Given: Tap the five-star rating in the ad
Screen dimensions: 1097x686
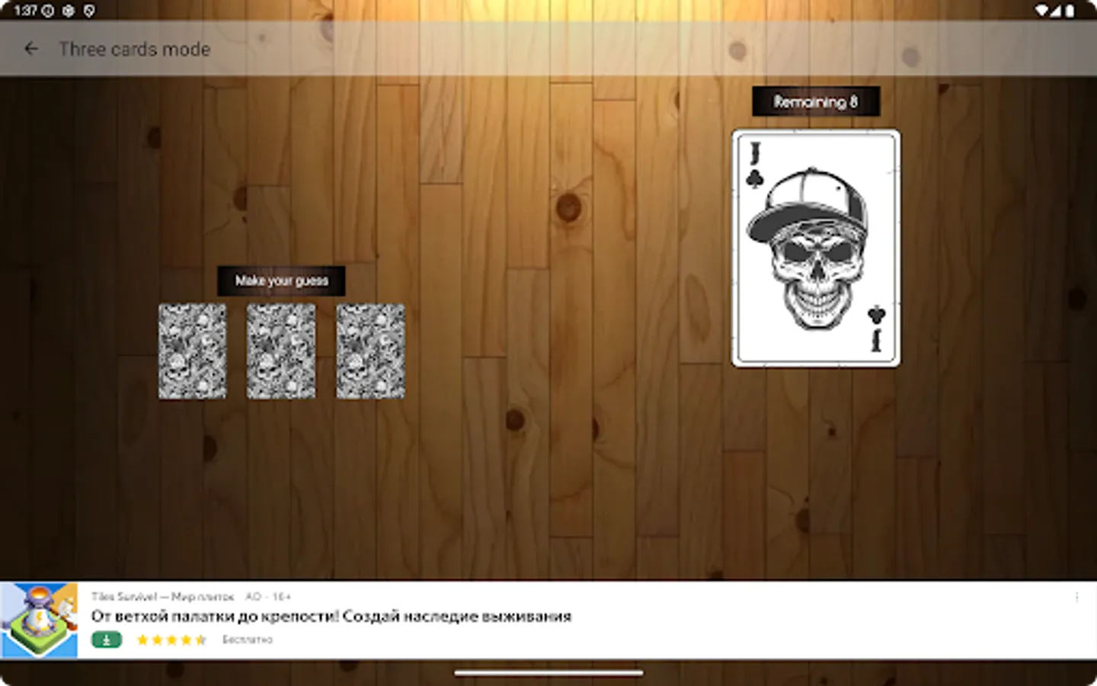Looking at the screenshot, I should 171,640.
